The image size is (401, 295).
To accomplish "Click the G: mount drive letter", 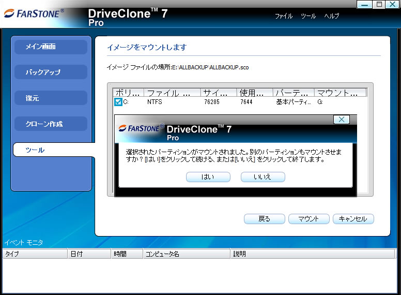I will click(x=320, y=102).
